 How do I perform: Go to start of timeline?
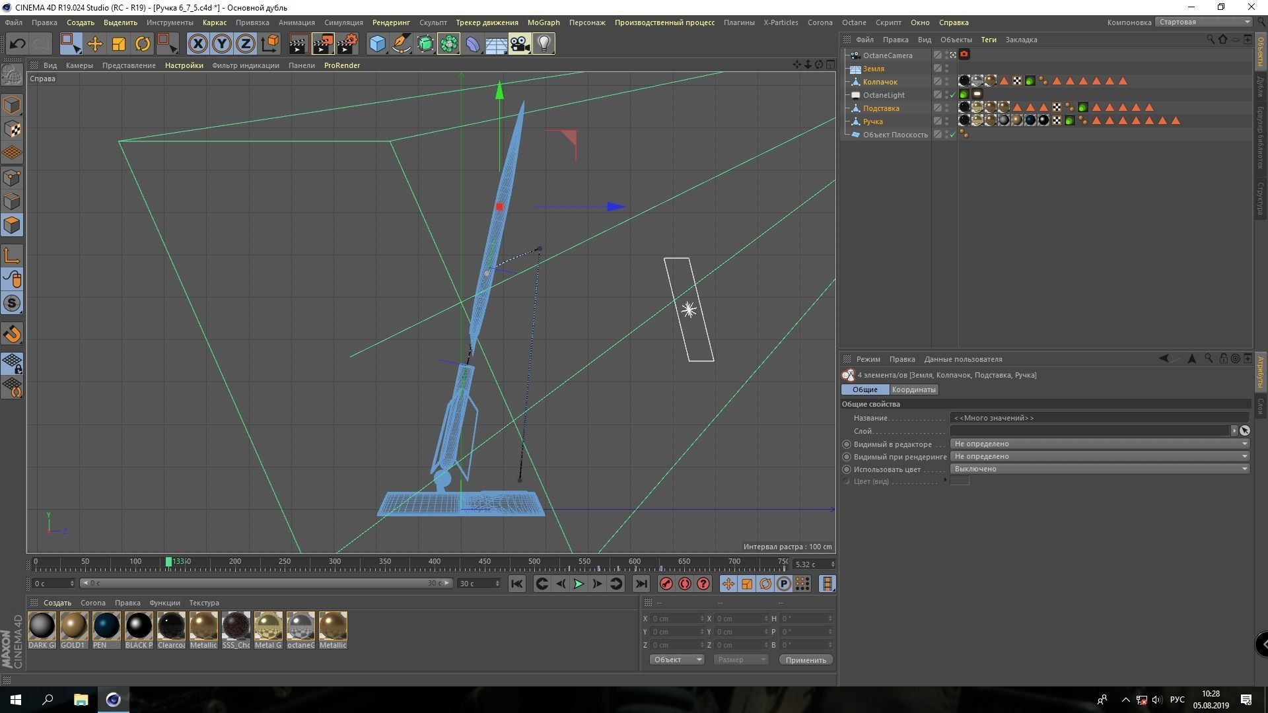pos(517,584)
